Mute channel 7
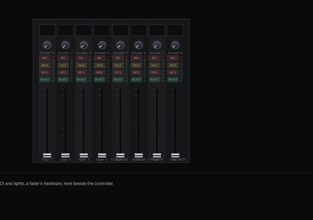Viewport: 313px width, 220px height. coord(155,72)
